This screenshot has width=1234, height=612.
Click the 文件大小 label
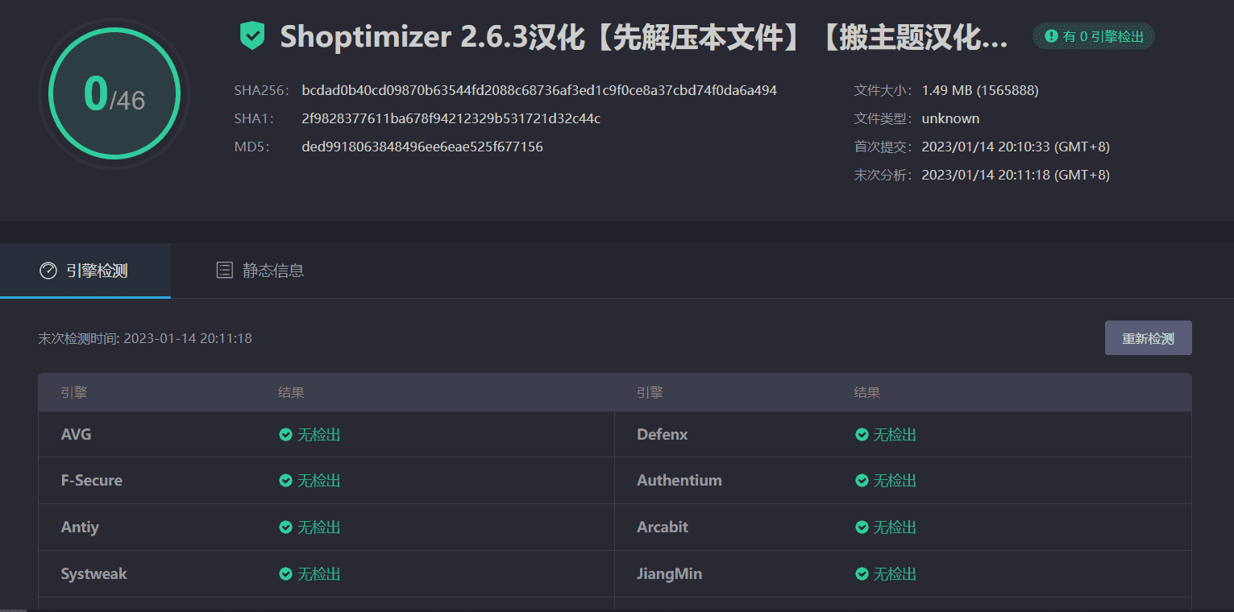(x=883, y=90)
